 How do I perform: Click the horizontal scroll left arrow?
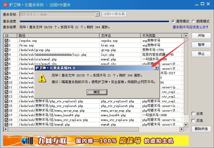(x=5, y=129)
